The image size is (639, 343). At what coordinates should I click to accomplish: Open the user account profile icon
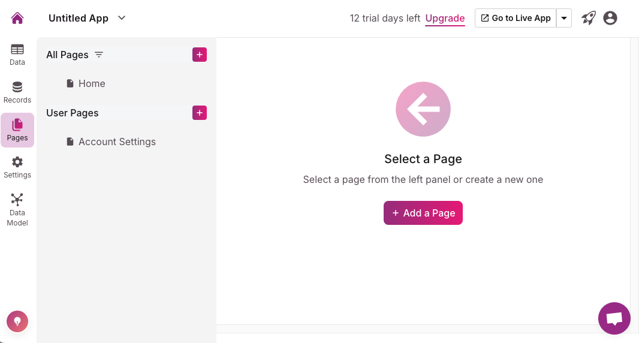[610, 18]
